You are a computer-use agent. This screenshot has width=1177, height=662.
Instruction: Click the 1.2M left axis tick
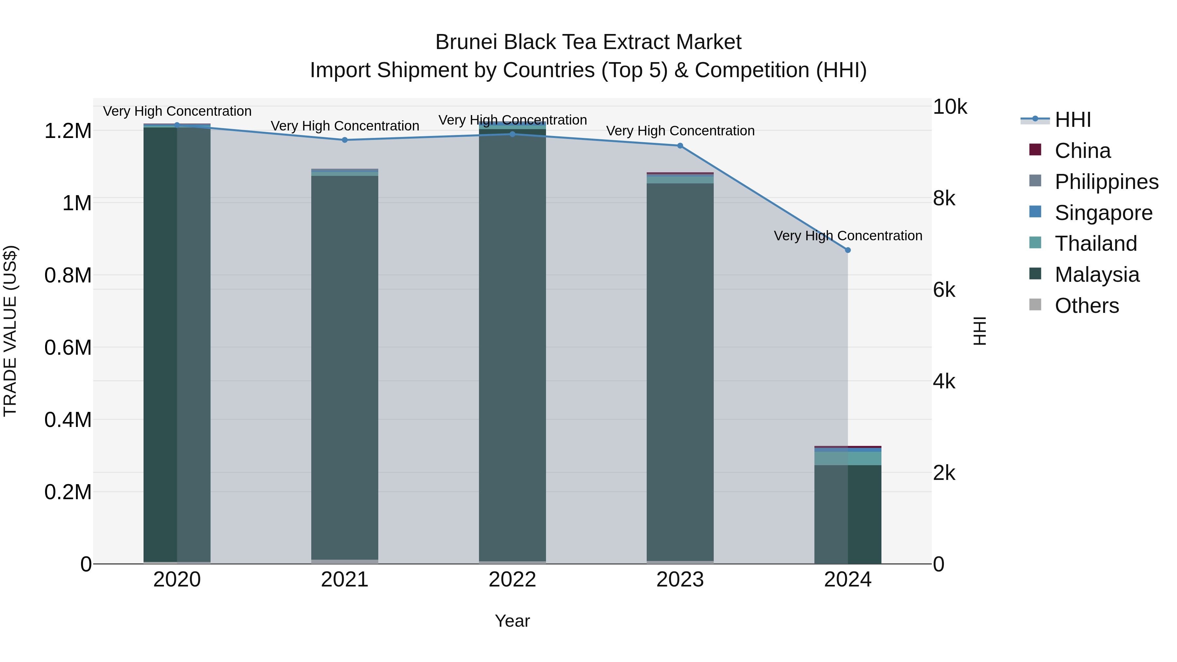(68, 131)
